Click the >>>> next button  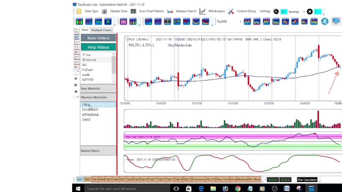[x=285, y=180]
